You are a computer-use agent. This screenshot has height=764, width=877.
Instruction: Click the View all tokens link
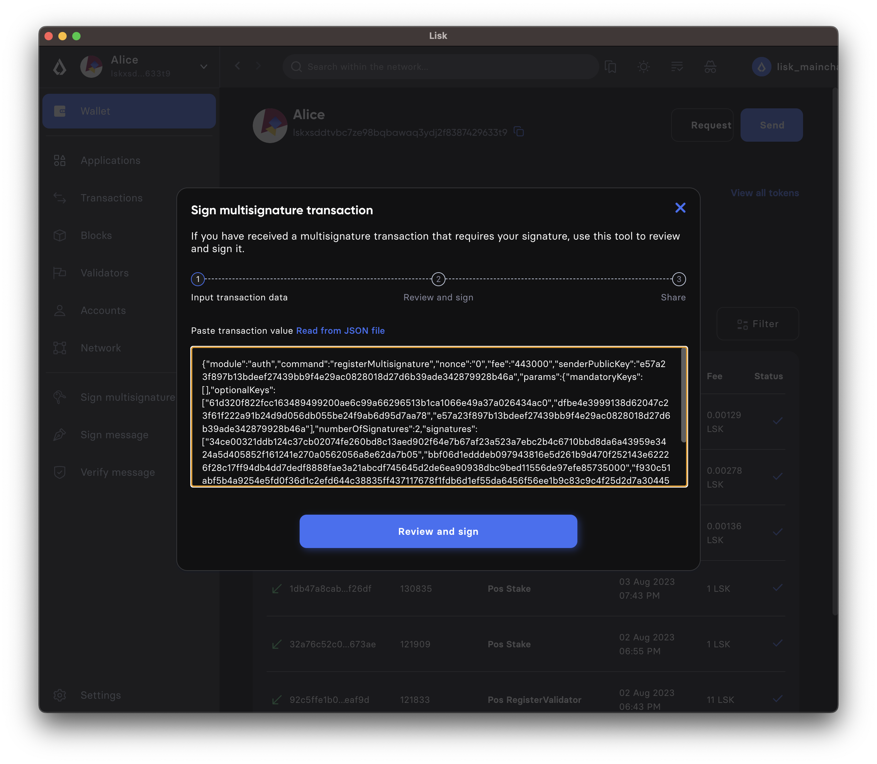[x=765, y=192]
